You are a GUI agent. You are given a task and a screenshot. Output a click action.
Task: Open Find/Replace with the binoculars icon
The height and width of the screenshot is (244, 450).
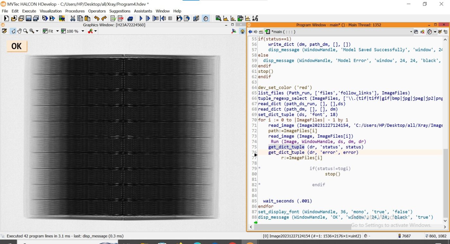point(130,18)
